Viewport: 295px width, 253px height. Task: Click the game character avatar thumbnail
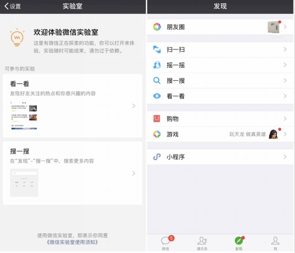tap(273, 134)
